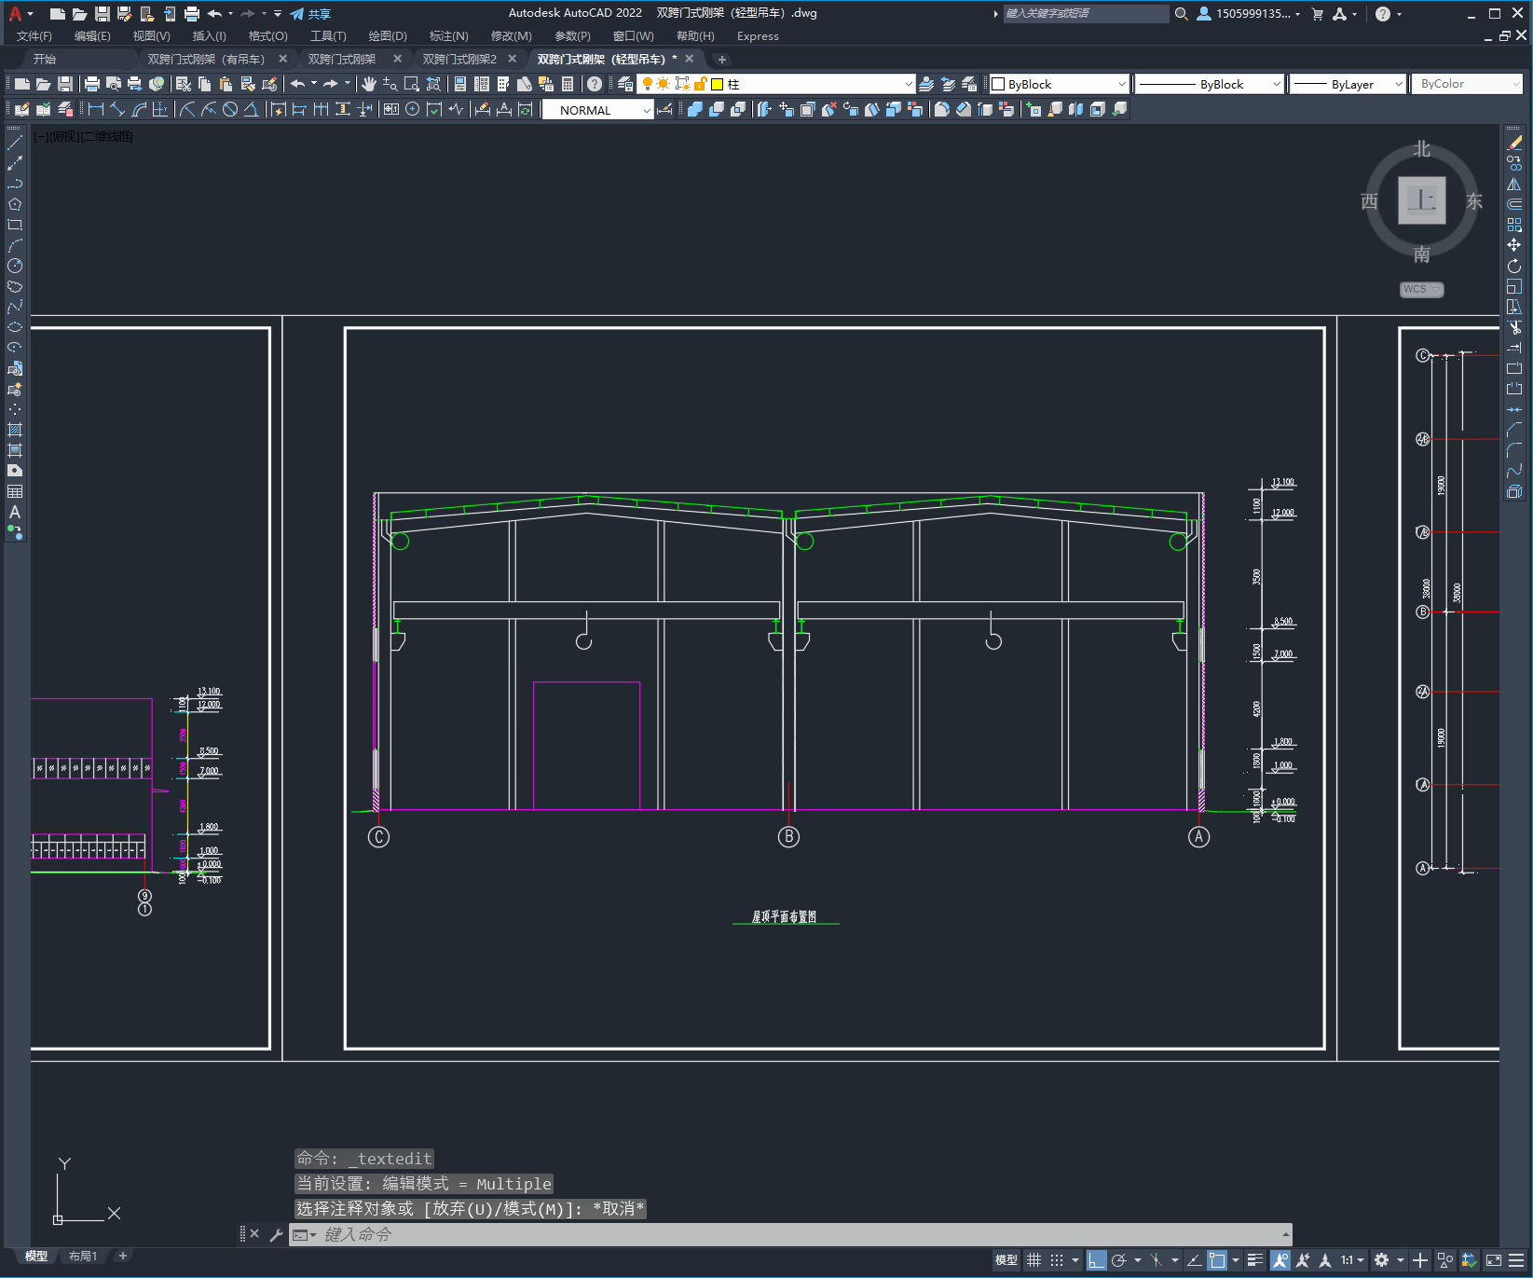The image size is (1533, 1278).
Task: Click the Undo arrow in standard toolbar
Action: pyautogui.click(x=297, y=84)
